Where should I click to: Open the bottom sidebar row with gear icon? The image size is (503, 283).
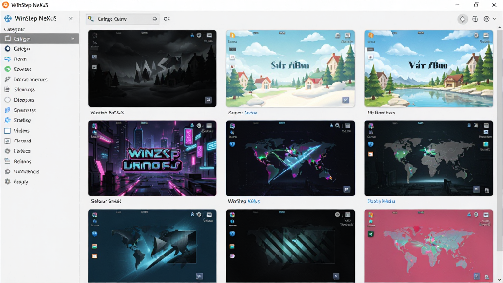39,182
